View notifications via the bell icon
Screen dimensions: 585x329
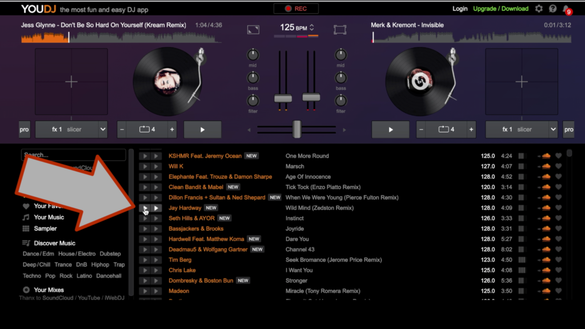pyautogui.click(x=566, y=9)
